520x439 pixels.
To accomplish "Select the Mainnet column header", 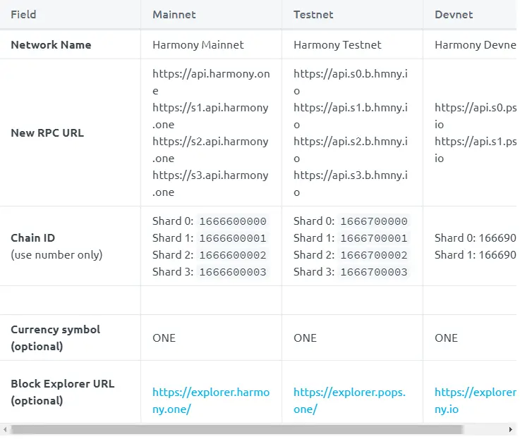I will point(174,15).
